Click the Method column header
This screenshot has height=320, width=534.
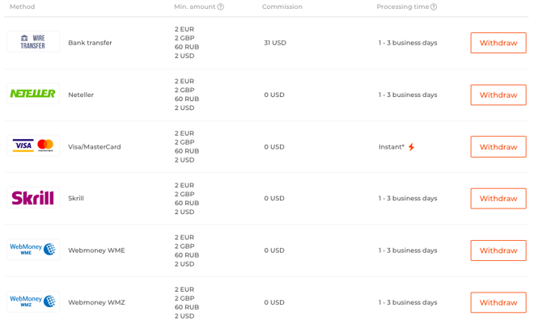[x=22, y=6]
